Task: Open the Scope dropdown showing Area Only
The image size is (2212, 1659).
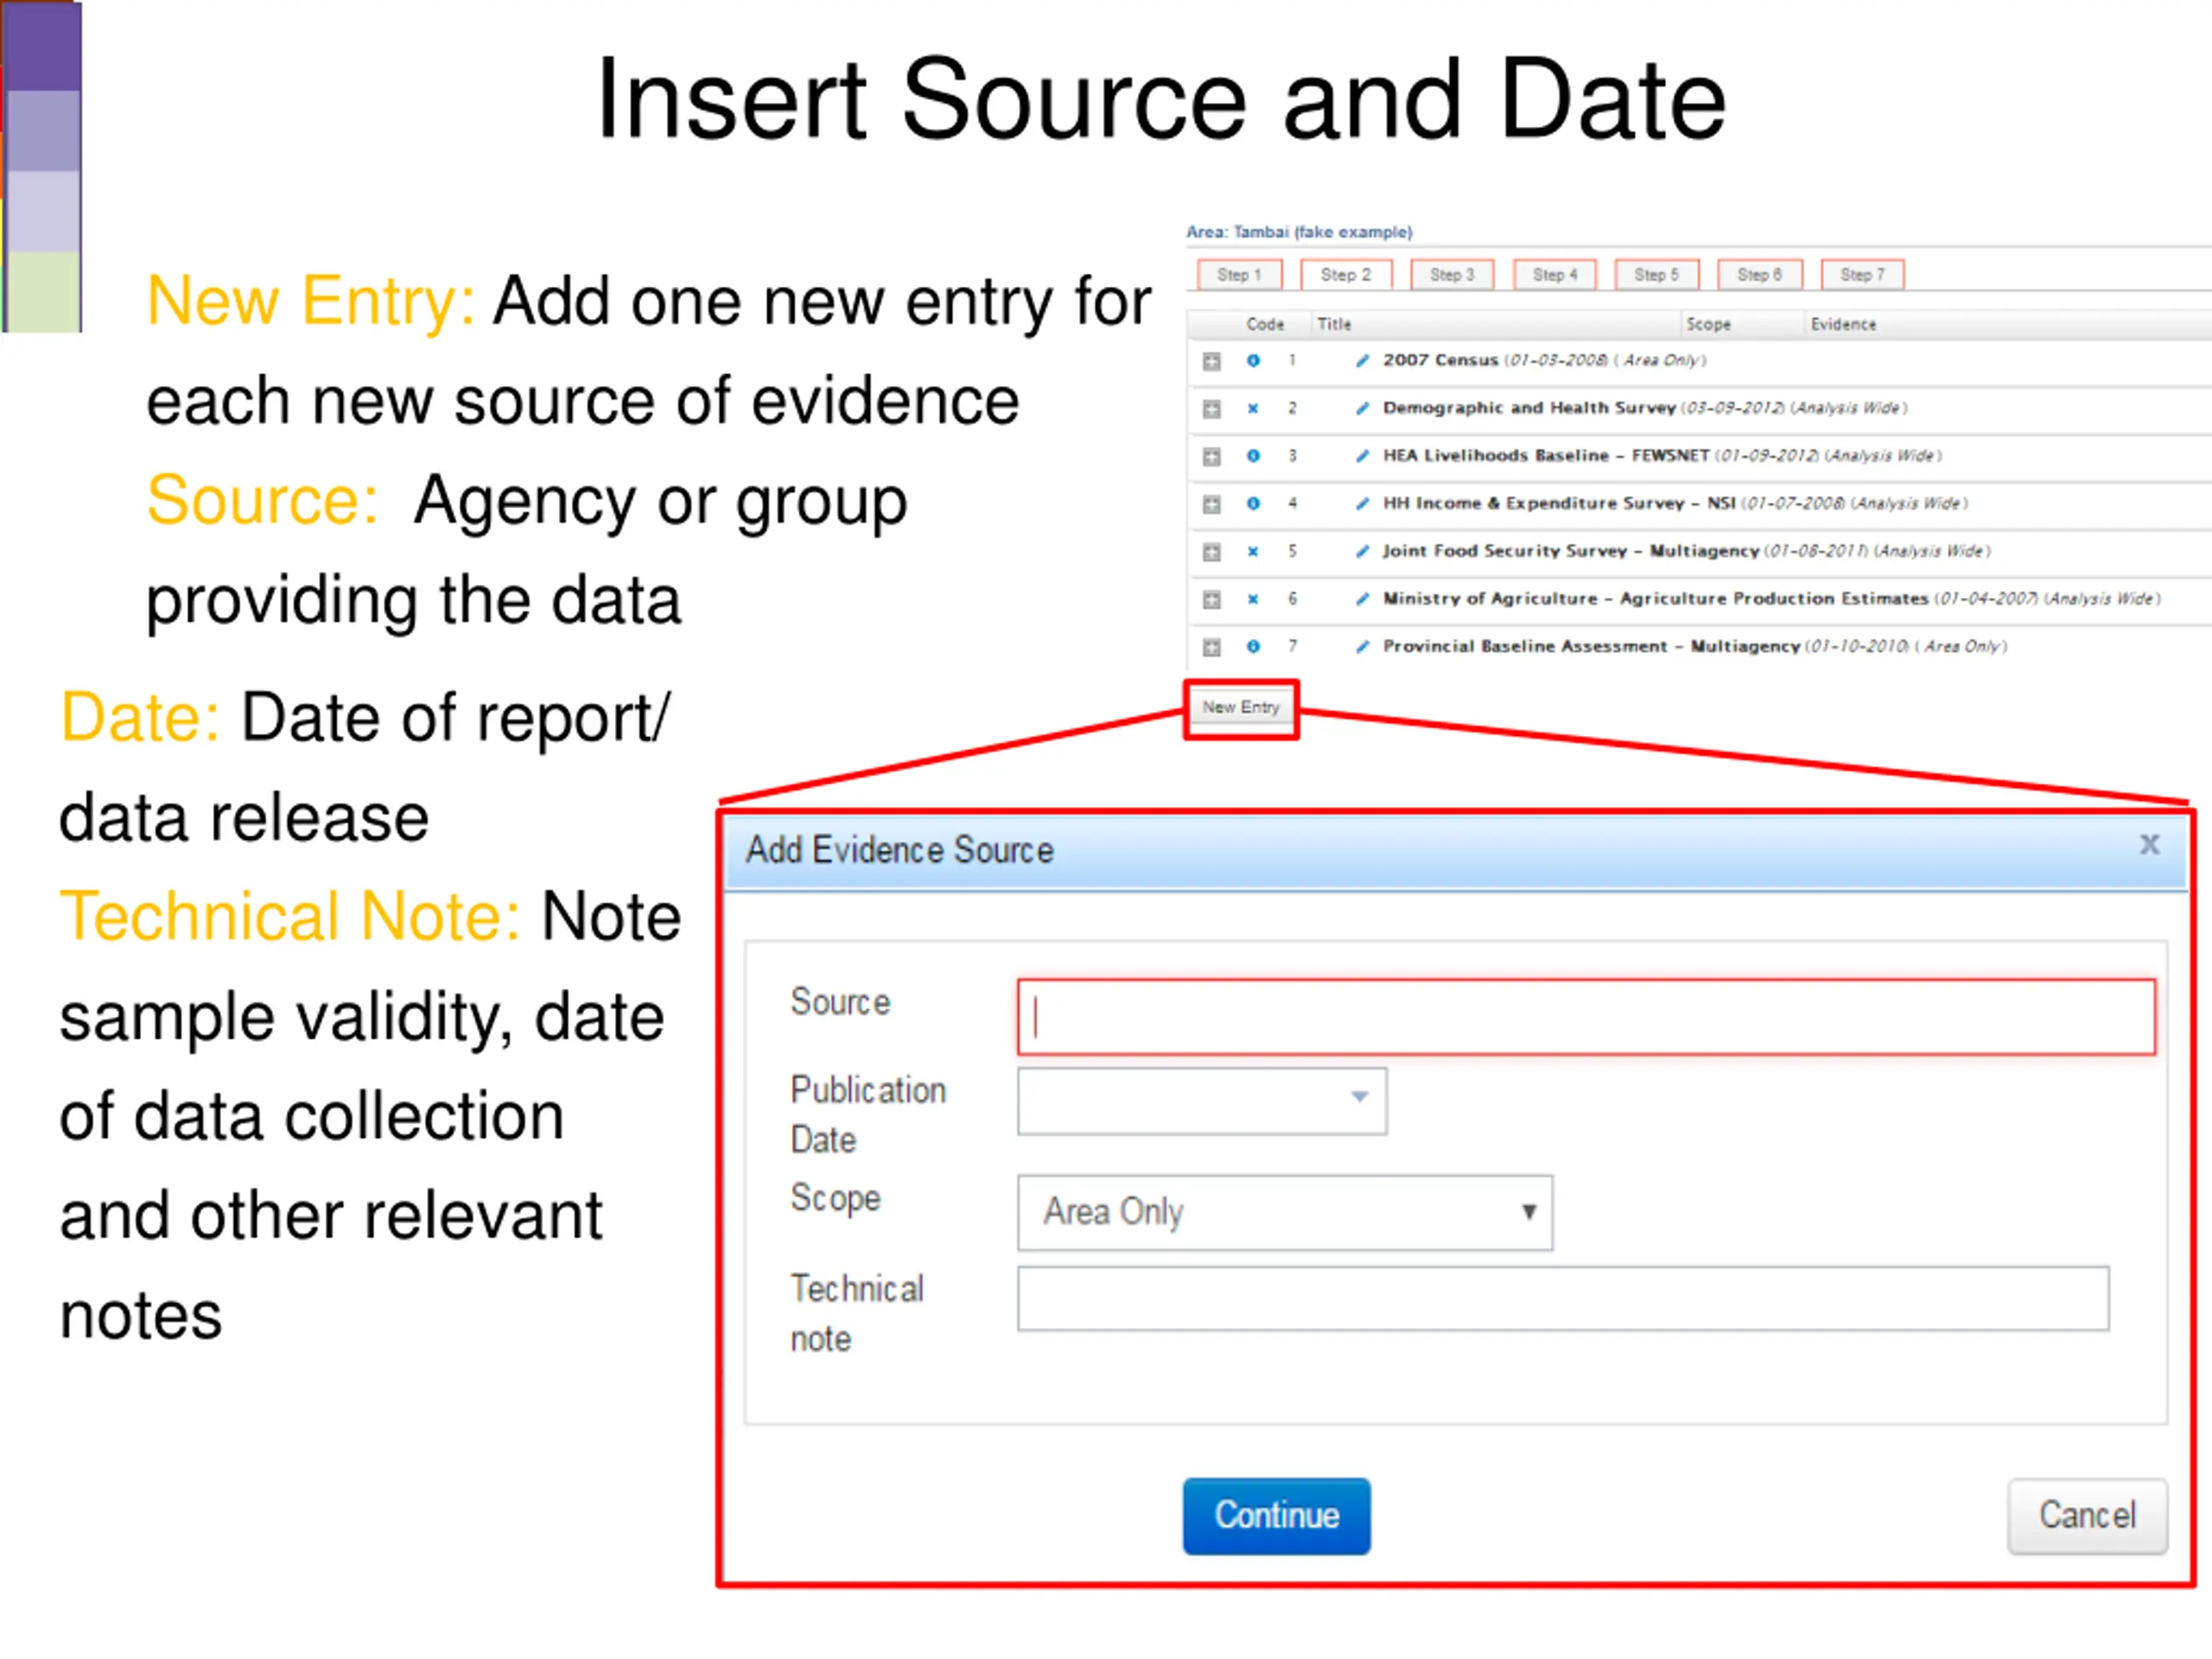Action: [x=1285, y=1212]
